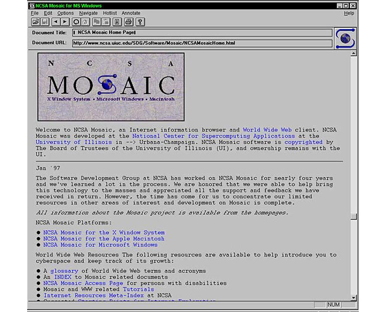Reload the page with the circular arrow icon

coord(76,22)
